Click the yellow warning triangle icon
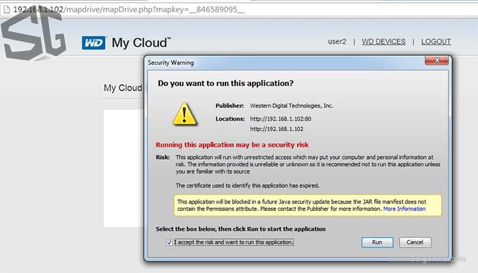Screen dimensions: 478x273 coord(184,114)
